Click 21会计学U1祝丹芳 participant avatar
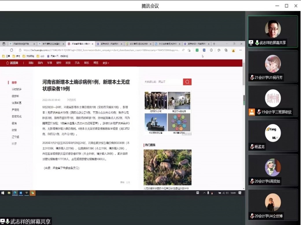 pyautogui.click(x=273, y=64)
